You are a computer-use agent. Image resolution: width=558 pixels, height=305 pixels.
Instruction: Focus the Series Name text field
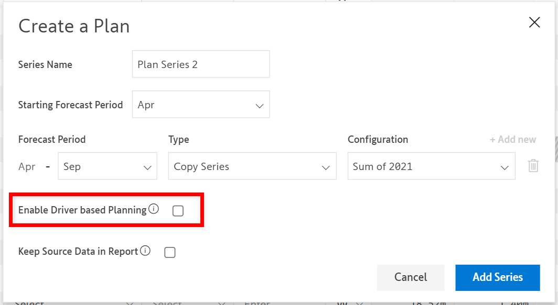coord(201,64)
